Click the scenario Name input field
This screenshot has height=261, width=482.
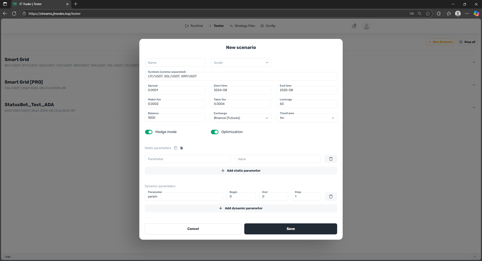(175, 63)
